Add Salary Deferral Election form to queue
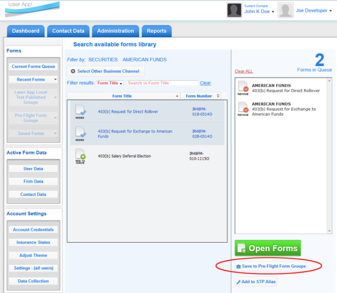This screenshot has width=337, height=293. coord(80,157)
